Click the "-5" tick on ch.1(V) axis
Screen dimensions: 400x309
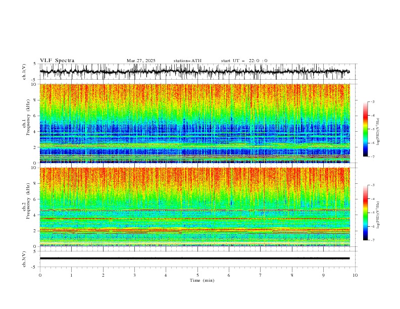(x=34, y=80)
